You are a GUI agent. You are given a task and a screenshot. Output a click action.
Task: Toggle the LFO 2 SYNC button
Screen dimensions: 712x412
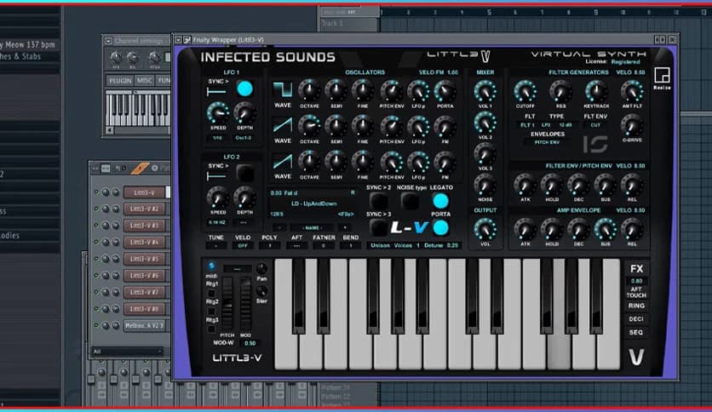[x=244, y=174]
